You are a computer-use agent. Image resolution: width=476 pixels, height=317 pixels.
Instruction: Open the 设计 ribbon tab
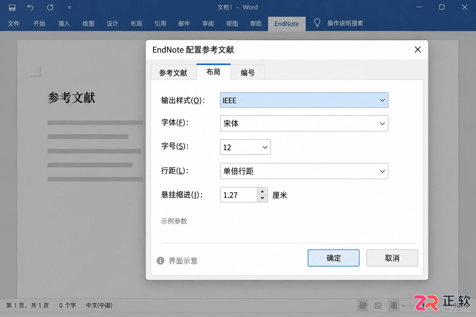[112, 23]
